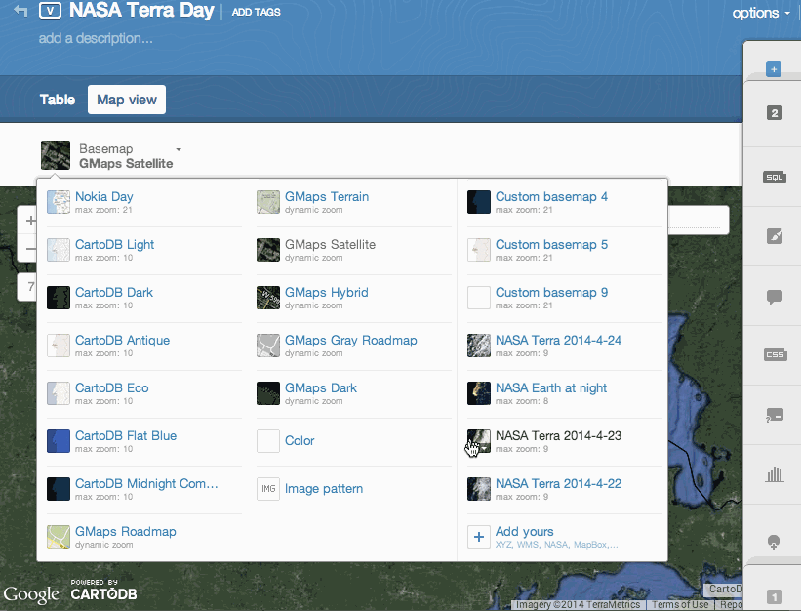Screen dimensions: 801x611
Task: Open the legends icon in sidebar
Action: point(774,415)
